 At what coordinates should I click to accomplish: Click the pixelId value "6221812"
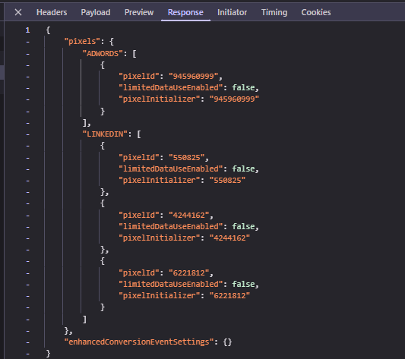pyautogui.click(x=188, y=272)
